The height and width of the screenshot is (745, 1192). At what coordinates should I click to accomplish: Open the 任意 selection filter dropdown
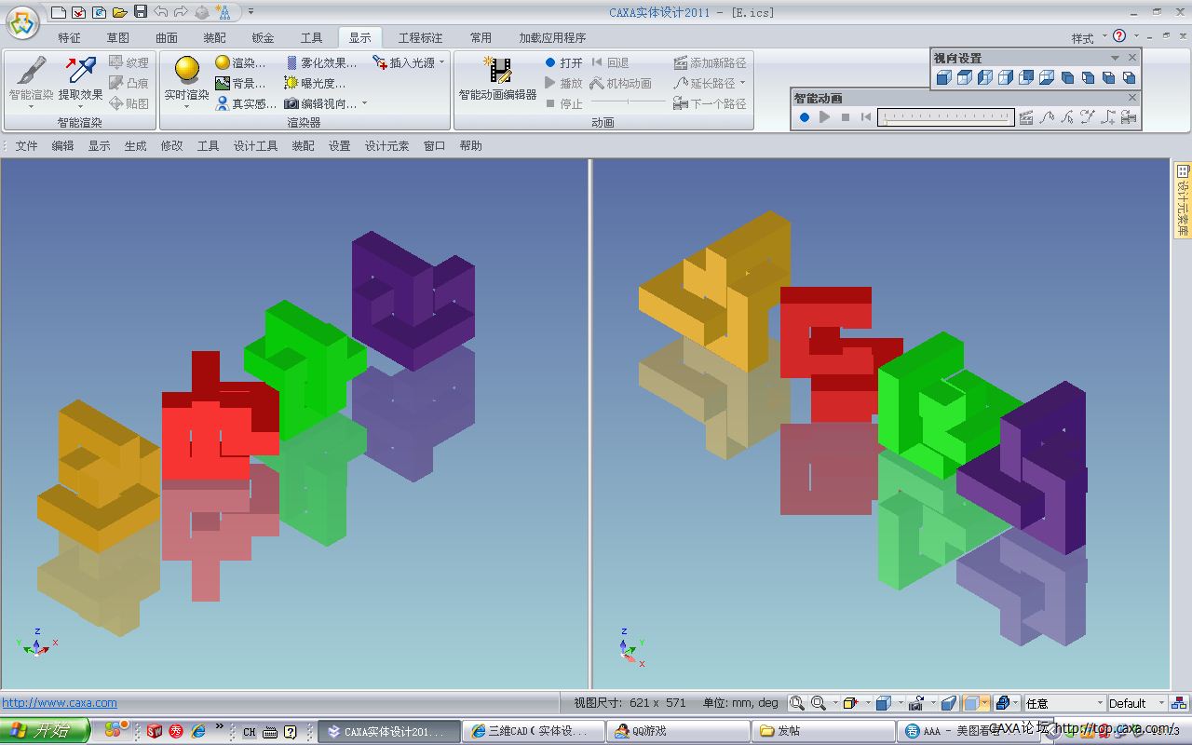[x=1100, y=703]
